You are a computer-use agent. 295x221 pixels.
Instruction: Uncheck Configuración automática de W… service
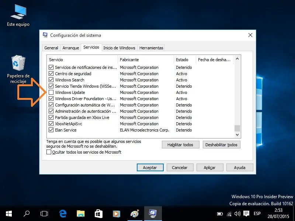pos(51,105)
